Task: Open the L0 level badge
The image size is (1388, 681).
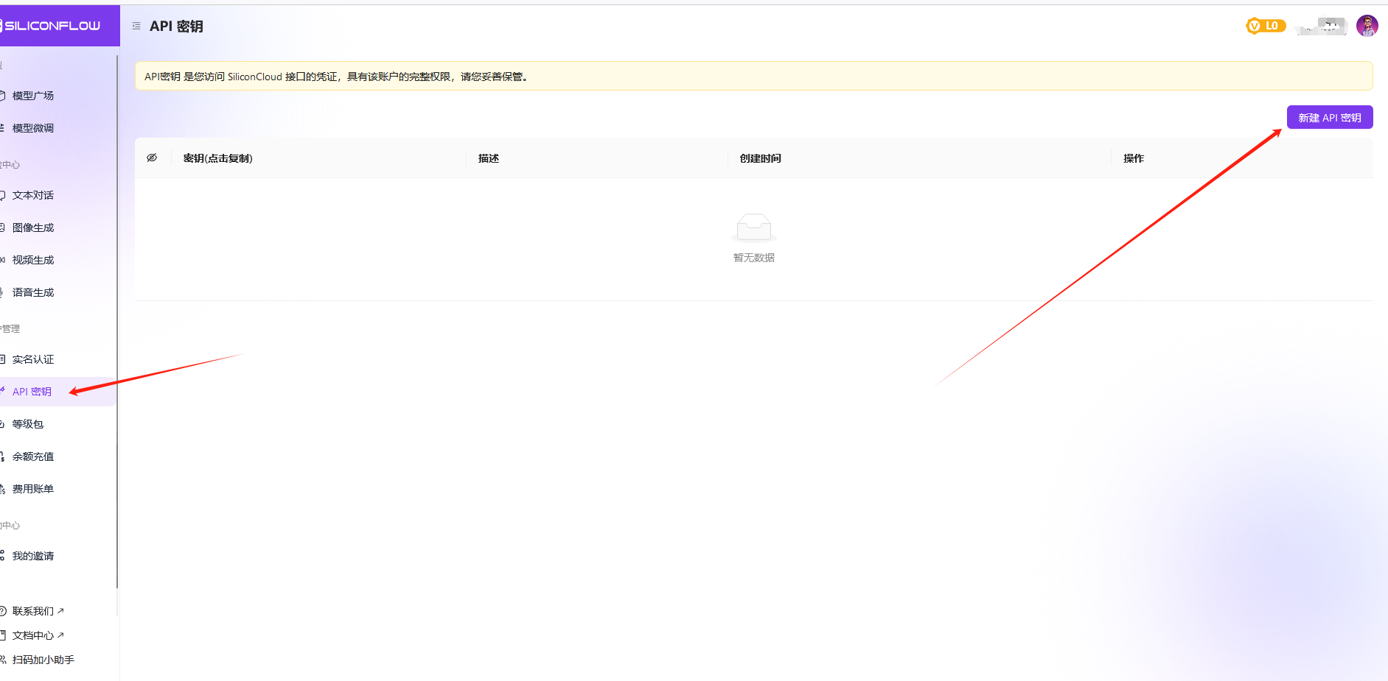Action: [1266, 26]
